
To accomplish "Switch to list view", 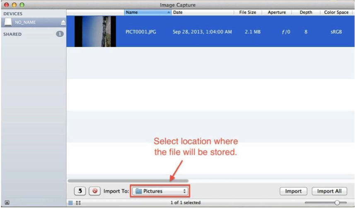I will [70, 203].
